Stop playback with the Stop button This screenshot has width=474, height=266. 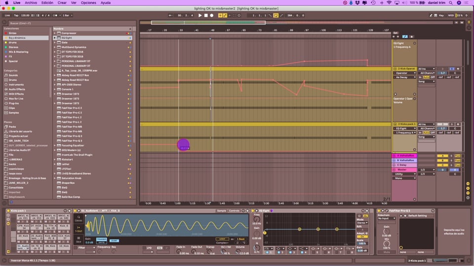tap(206, 15)
